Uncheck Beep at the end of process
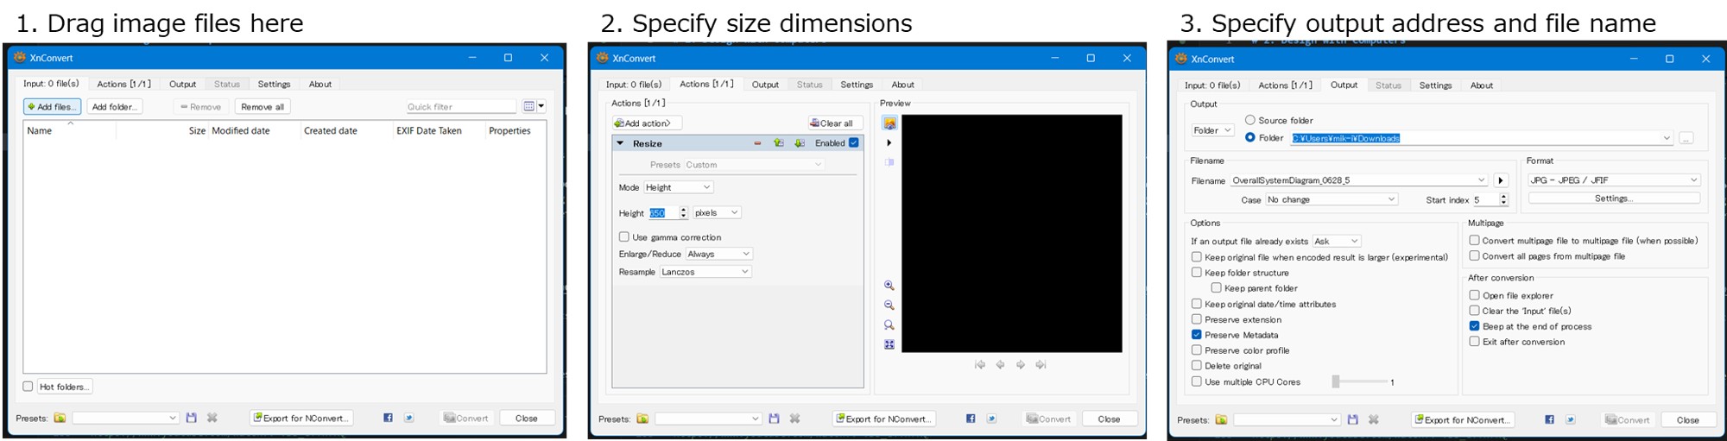Viewport: 1727px width, 441px height. coord(1474,326)
